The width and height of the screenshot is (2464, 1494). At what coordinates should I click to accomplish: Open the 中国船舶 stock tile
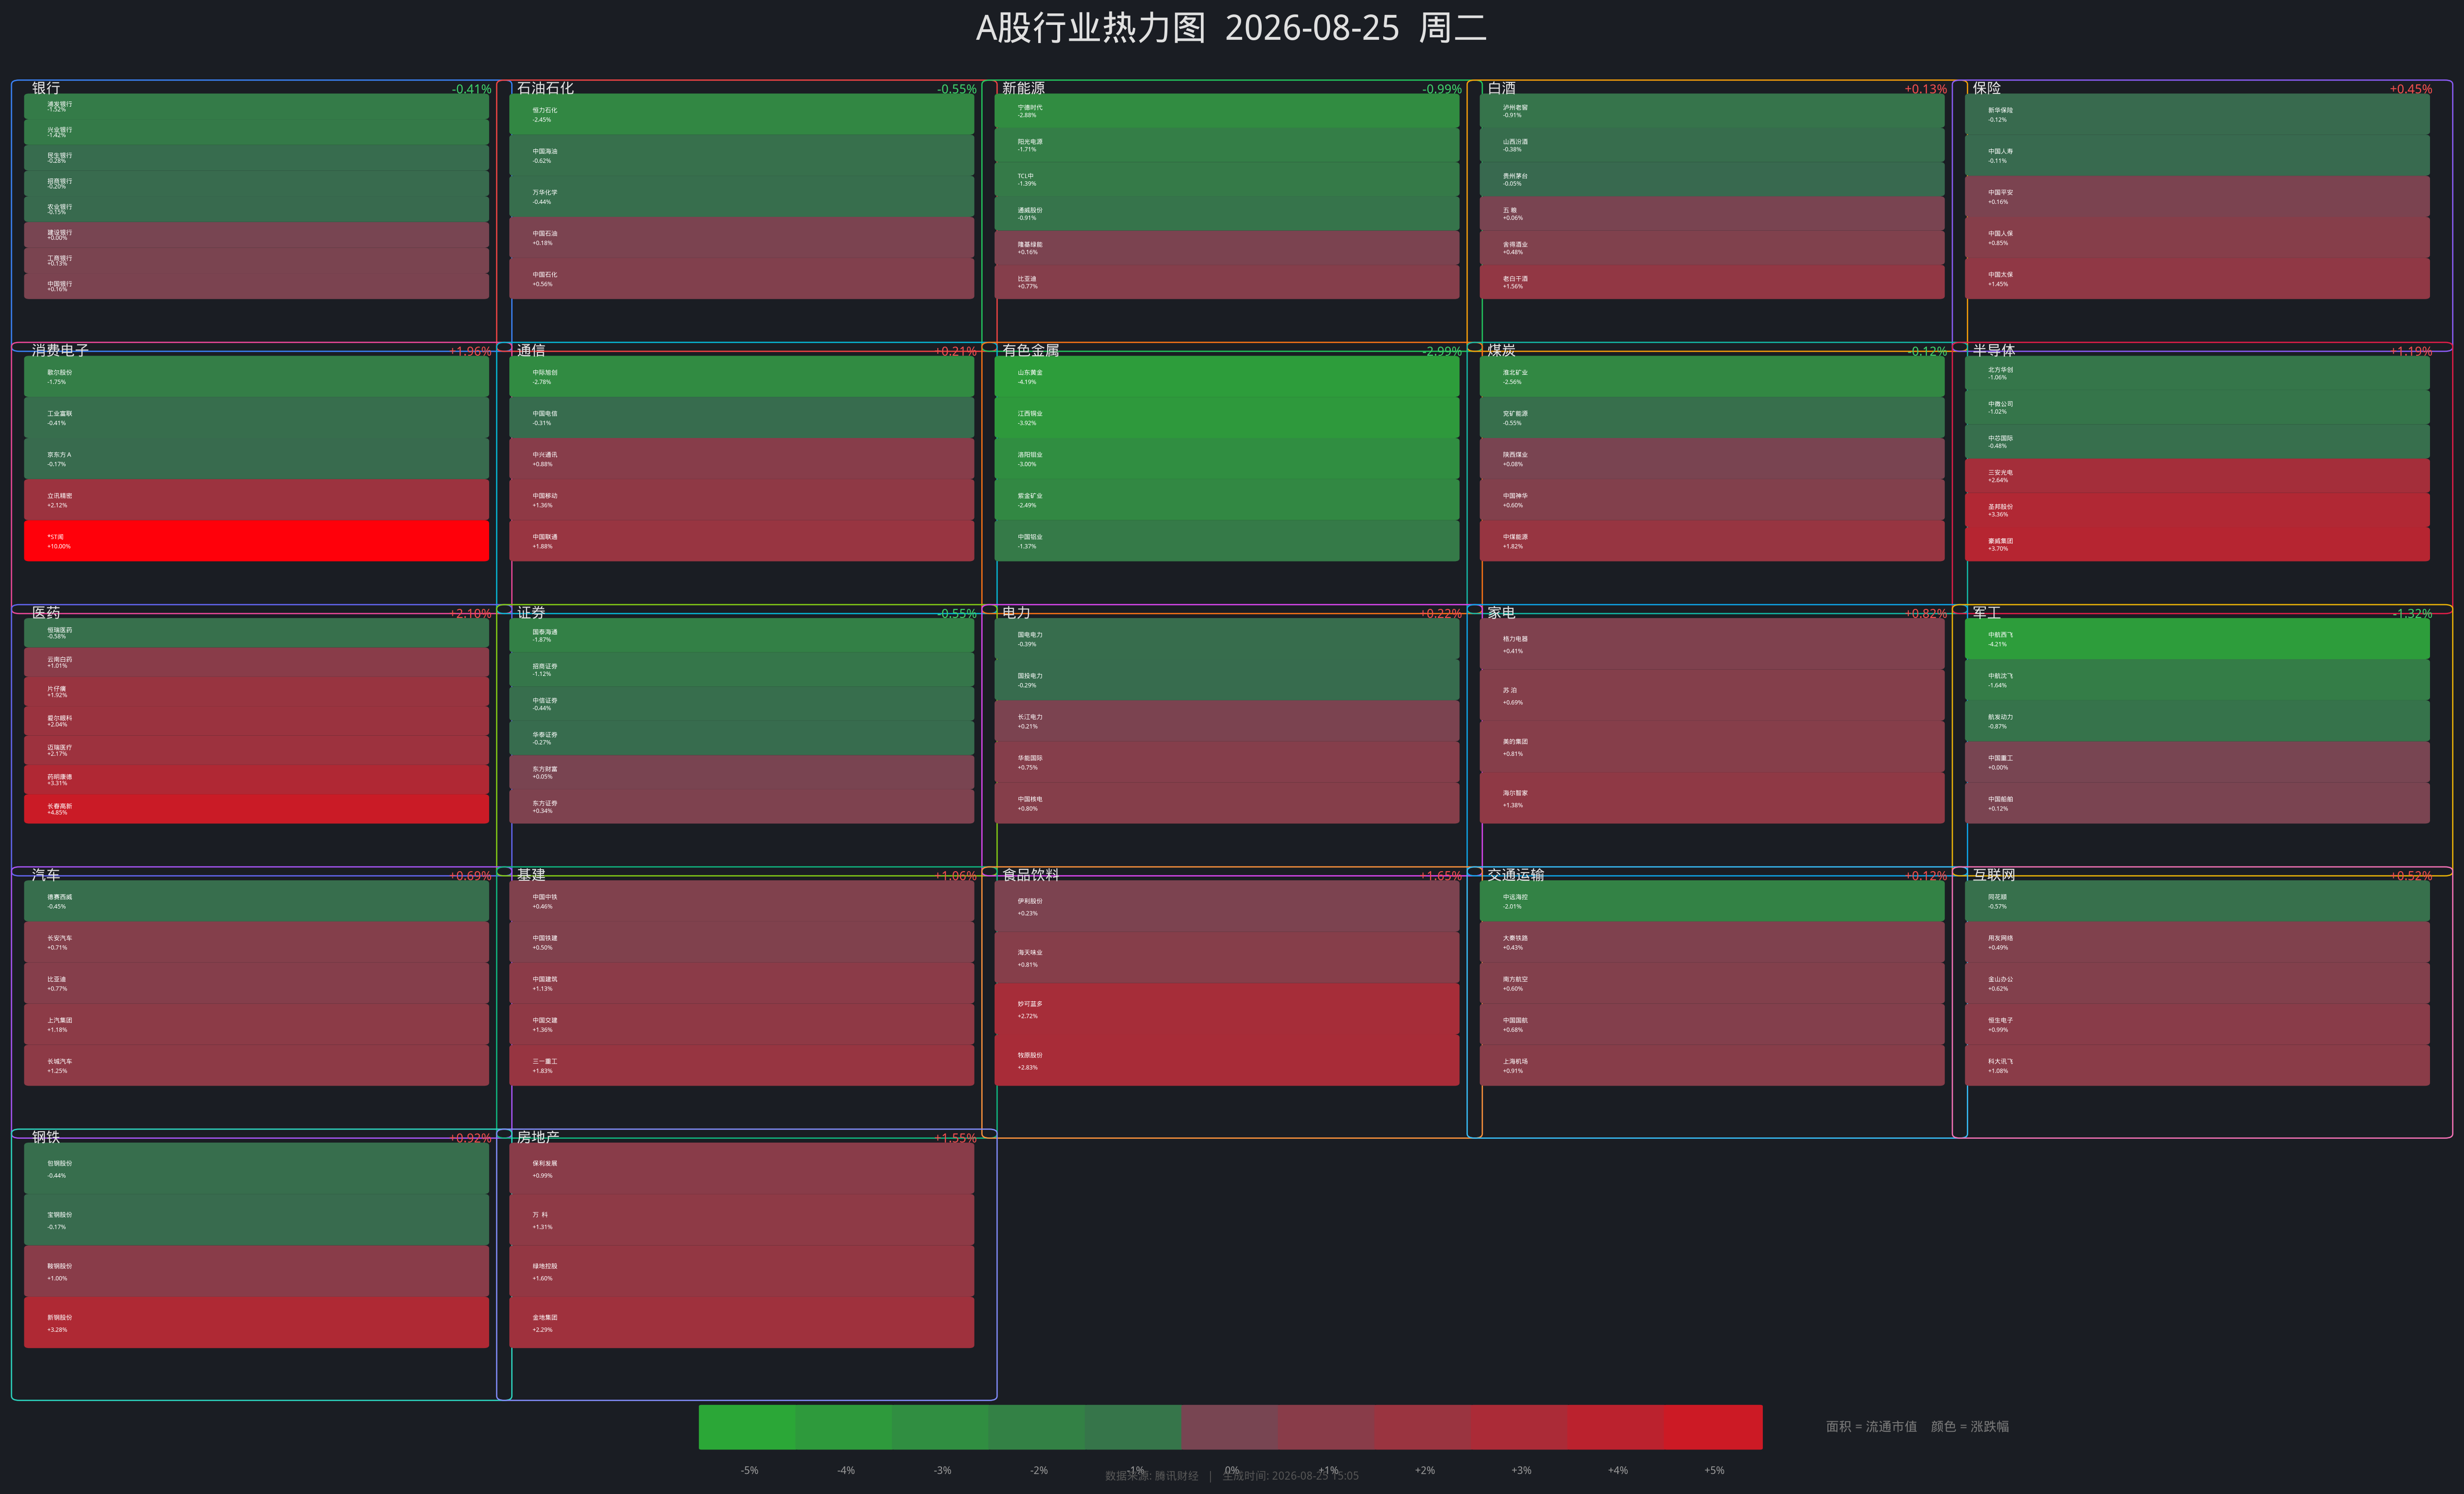[x=2197, y=803]
